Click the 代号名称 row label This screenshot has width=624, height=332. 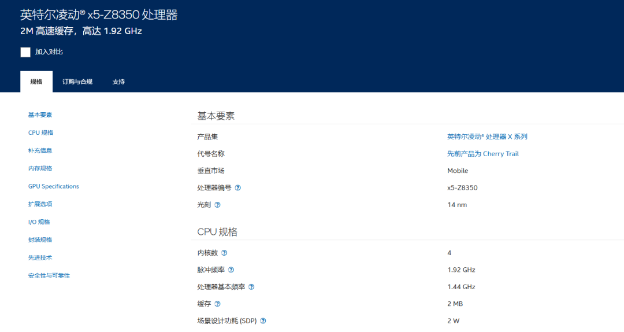tap(211, 154)
